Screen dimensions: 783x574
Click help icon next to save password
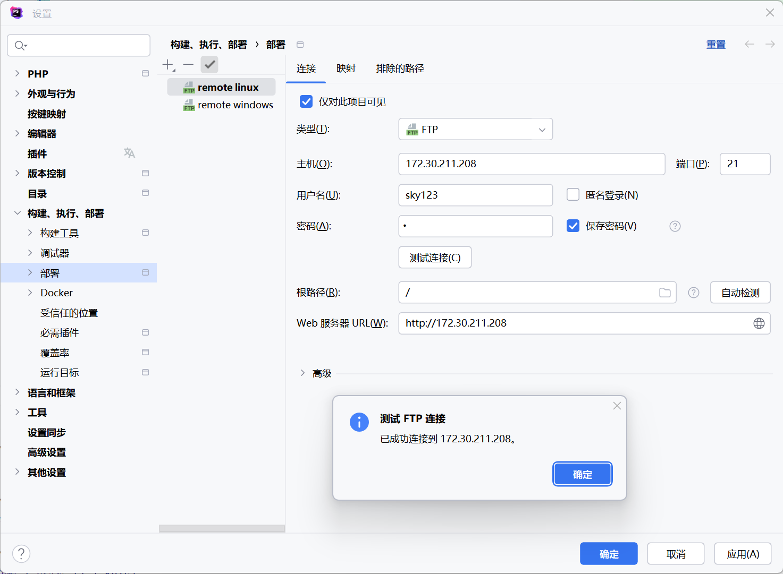click(675, 226)
